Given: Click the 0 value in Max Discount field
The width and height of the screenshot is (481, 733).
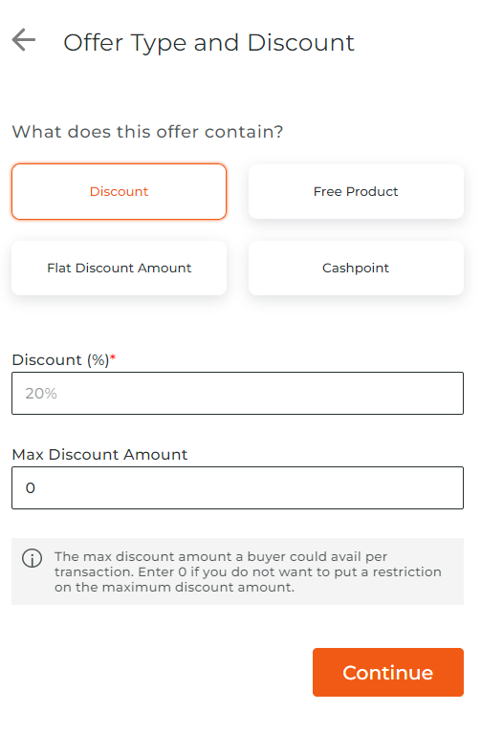Looking at the screenshot, I should (x=31, y=488).
